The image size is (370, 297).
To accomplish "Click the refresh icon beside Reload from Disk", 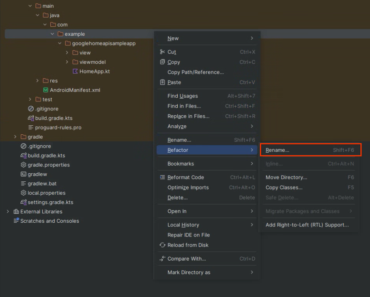I will (162, 245).
